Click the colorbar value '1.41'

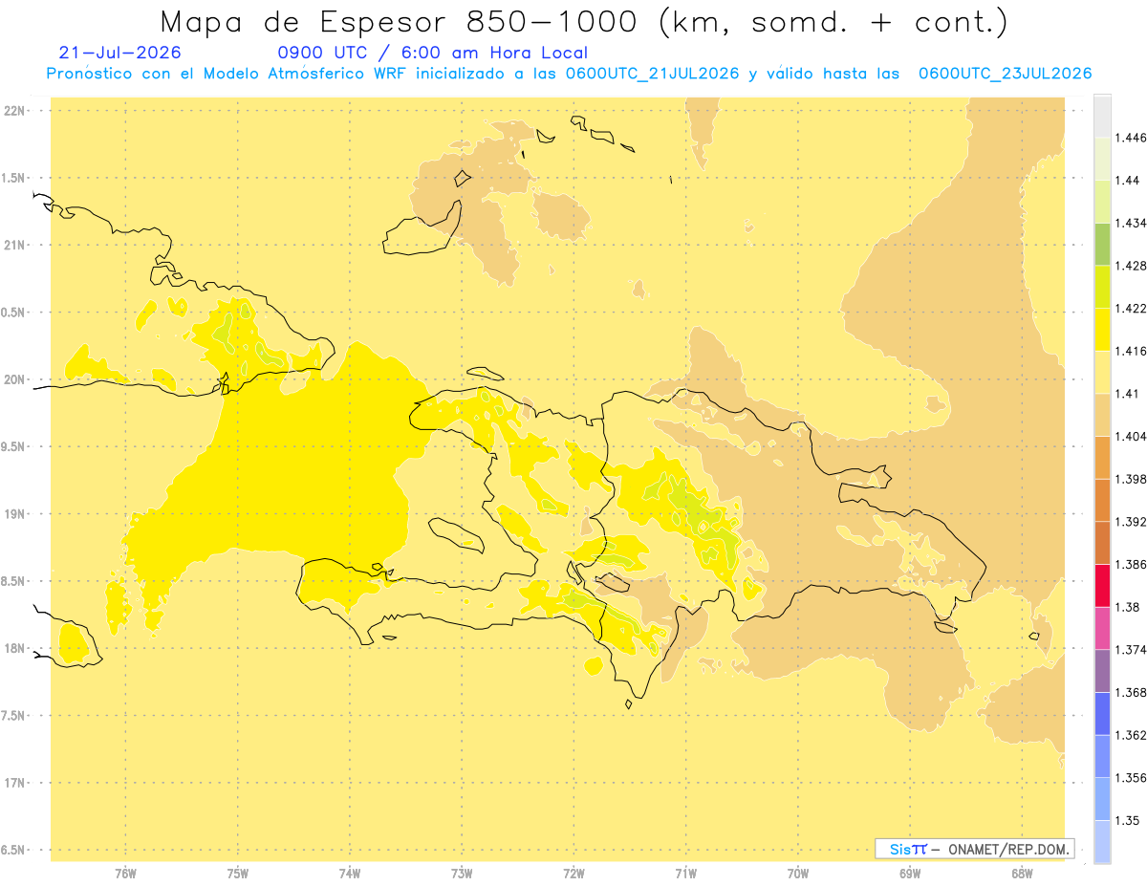point(1129,394)
